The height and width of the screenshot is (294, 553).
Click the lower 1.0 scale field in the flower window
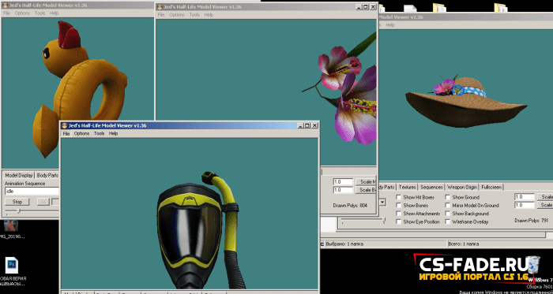coord(343,190)
